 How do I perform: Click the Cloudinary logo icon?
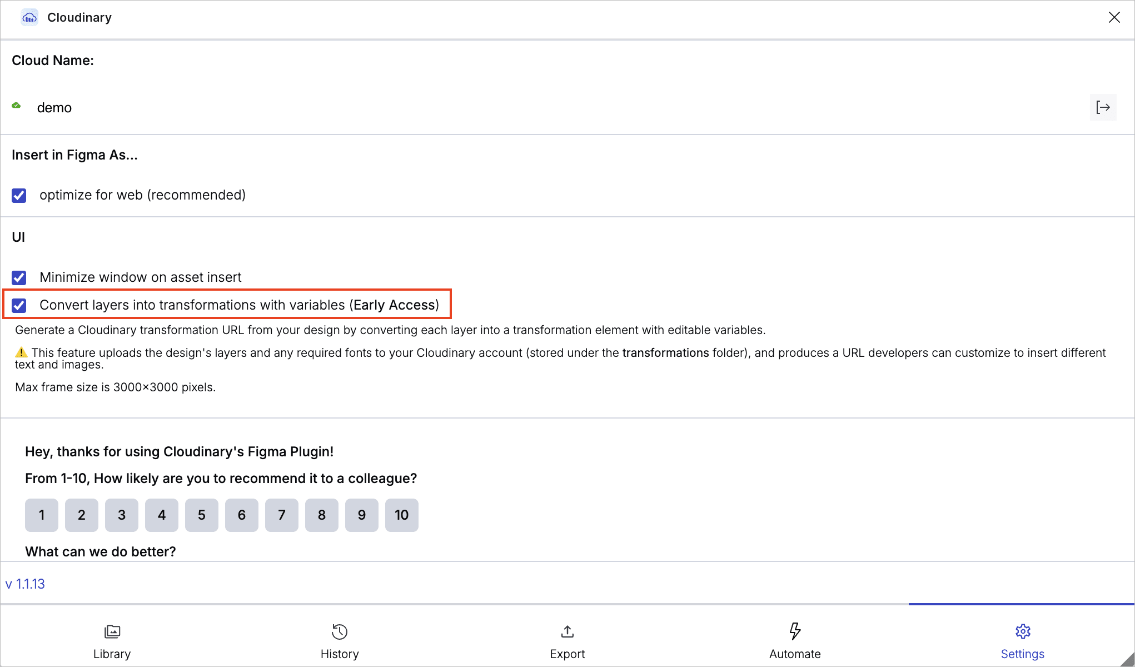pyautogui.click(x=29, y=18)
